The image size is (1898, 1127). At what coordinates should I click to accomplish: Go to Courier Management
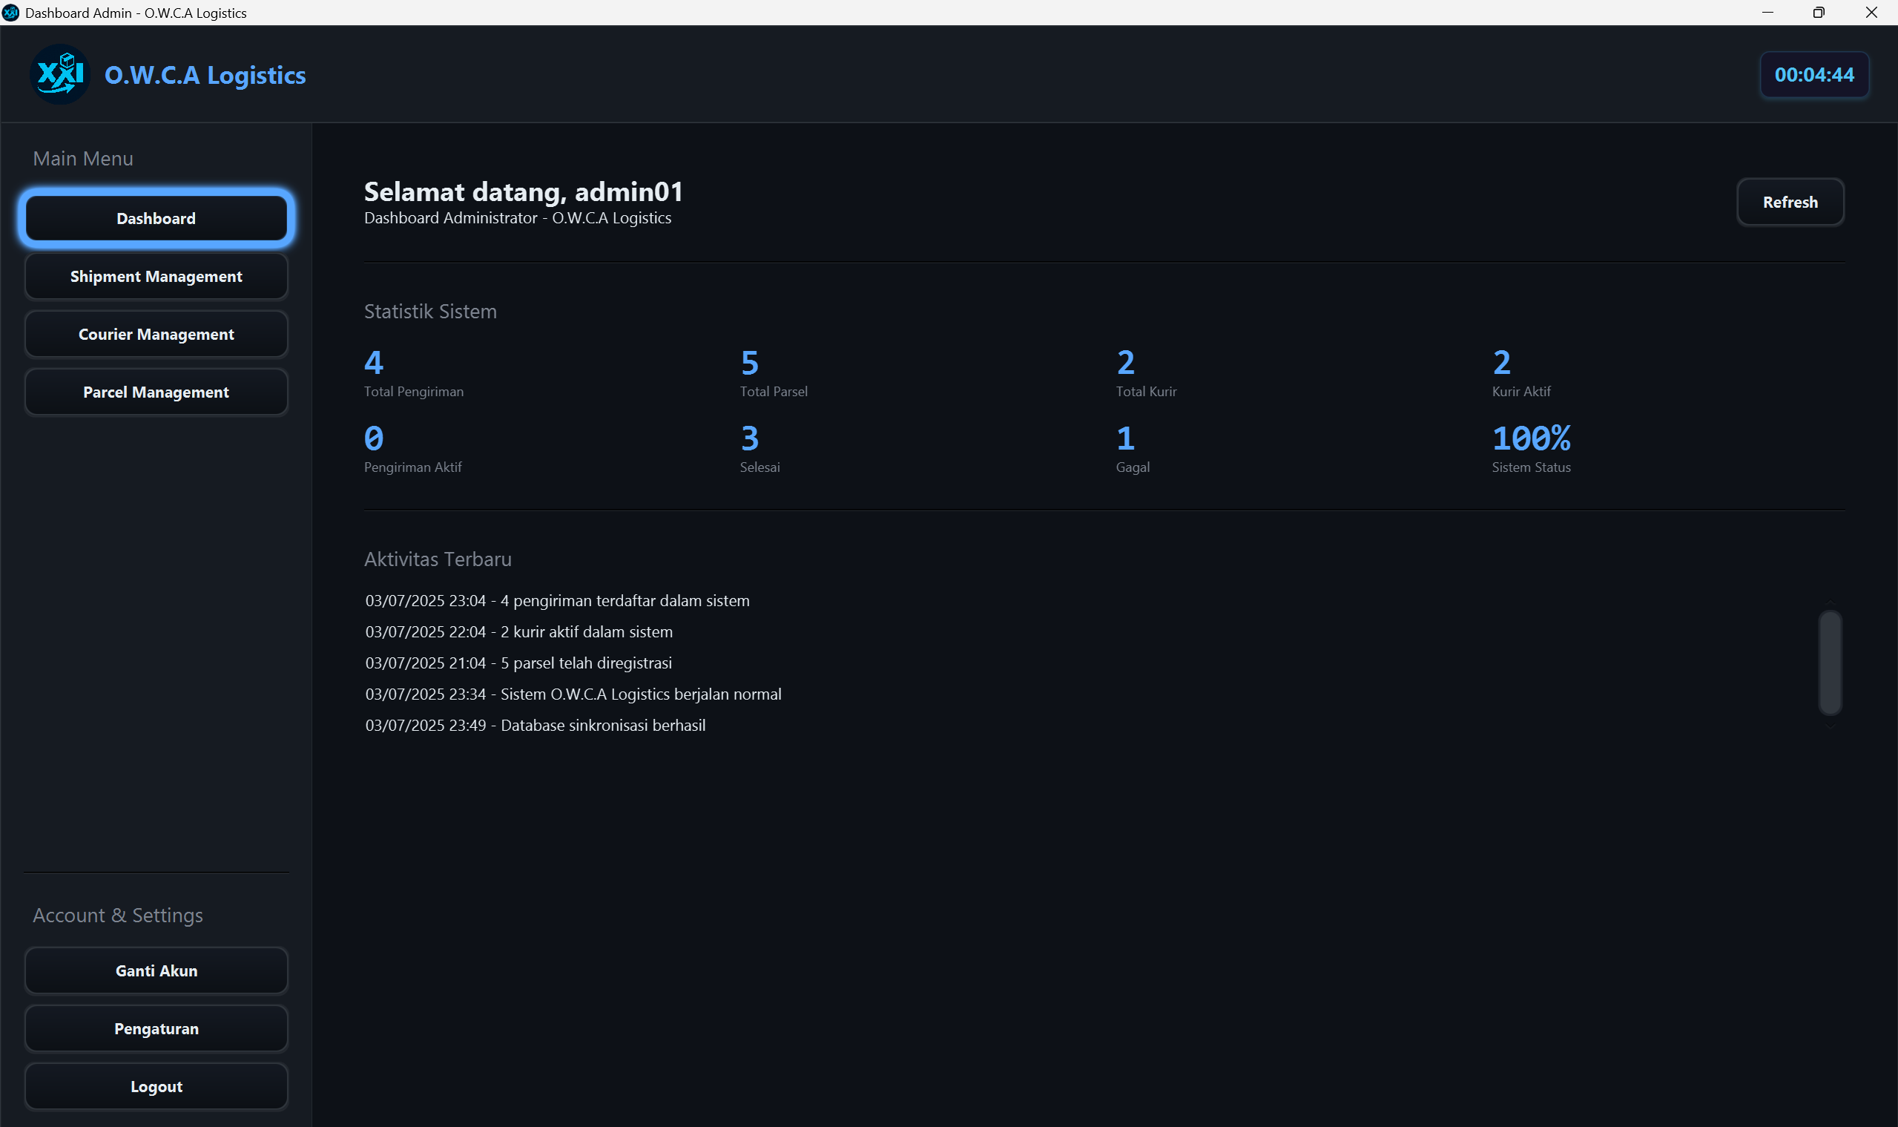click(x=156, y=334)
